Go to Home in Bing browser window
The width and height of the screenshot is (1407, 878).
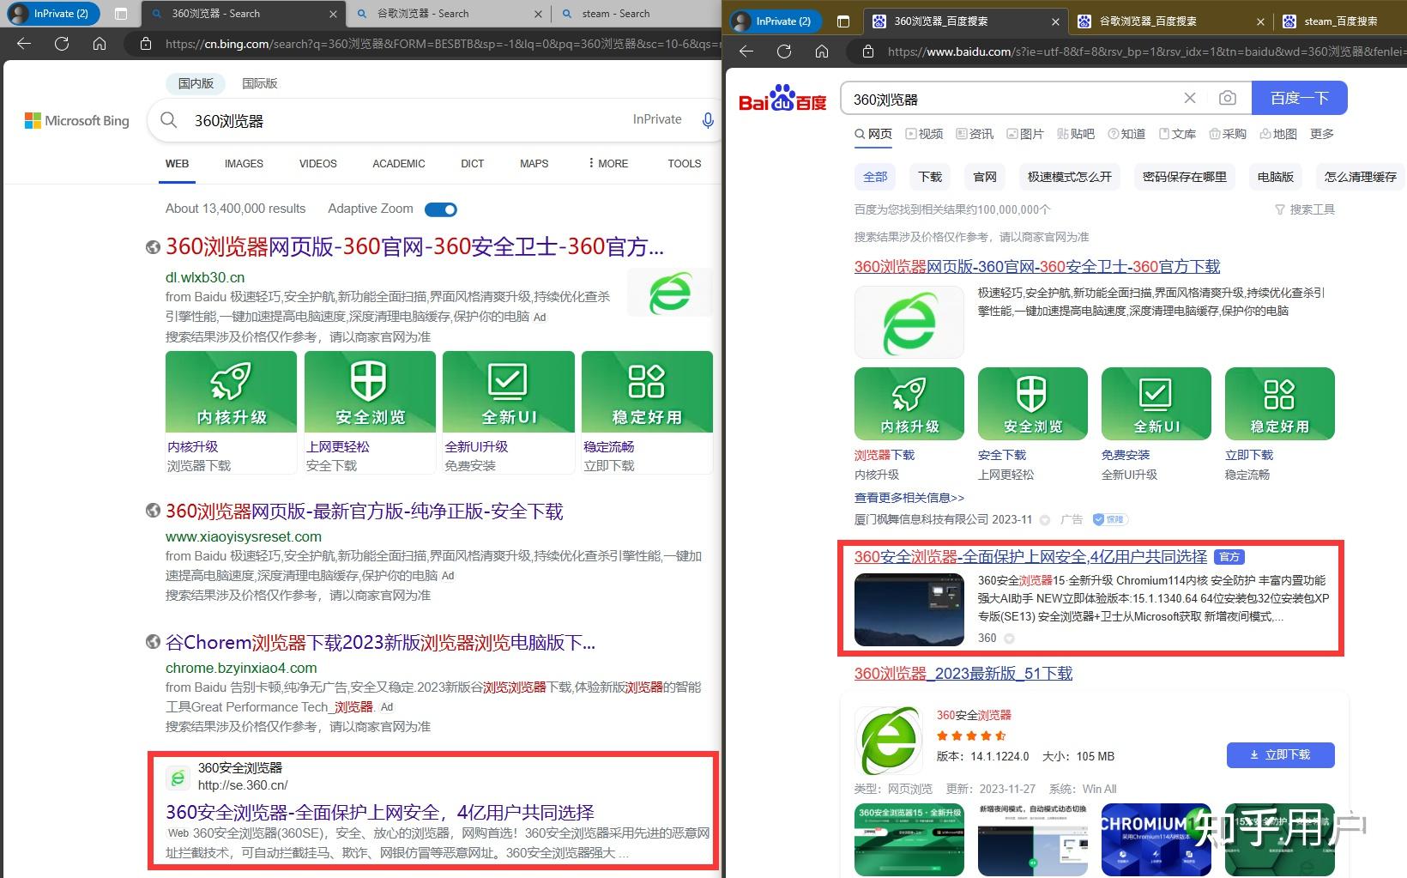tap(100, 43)
